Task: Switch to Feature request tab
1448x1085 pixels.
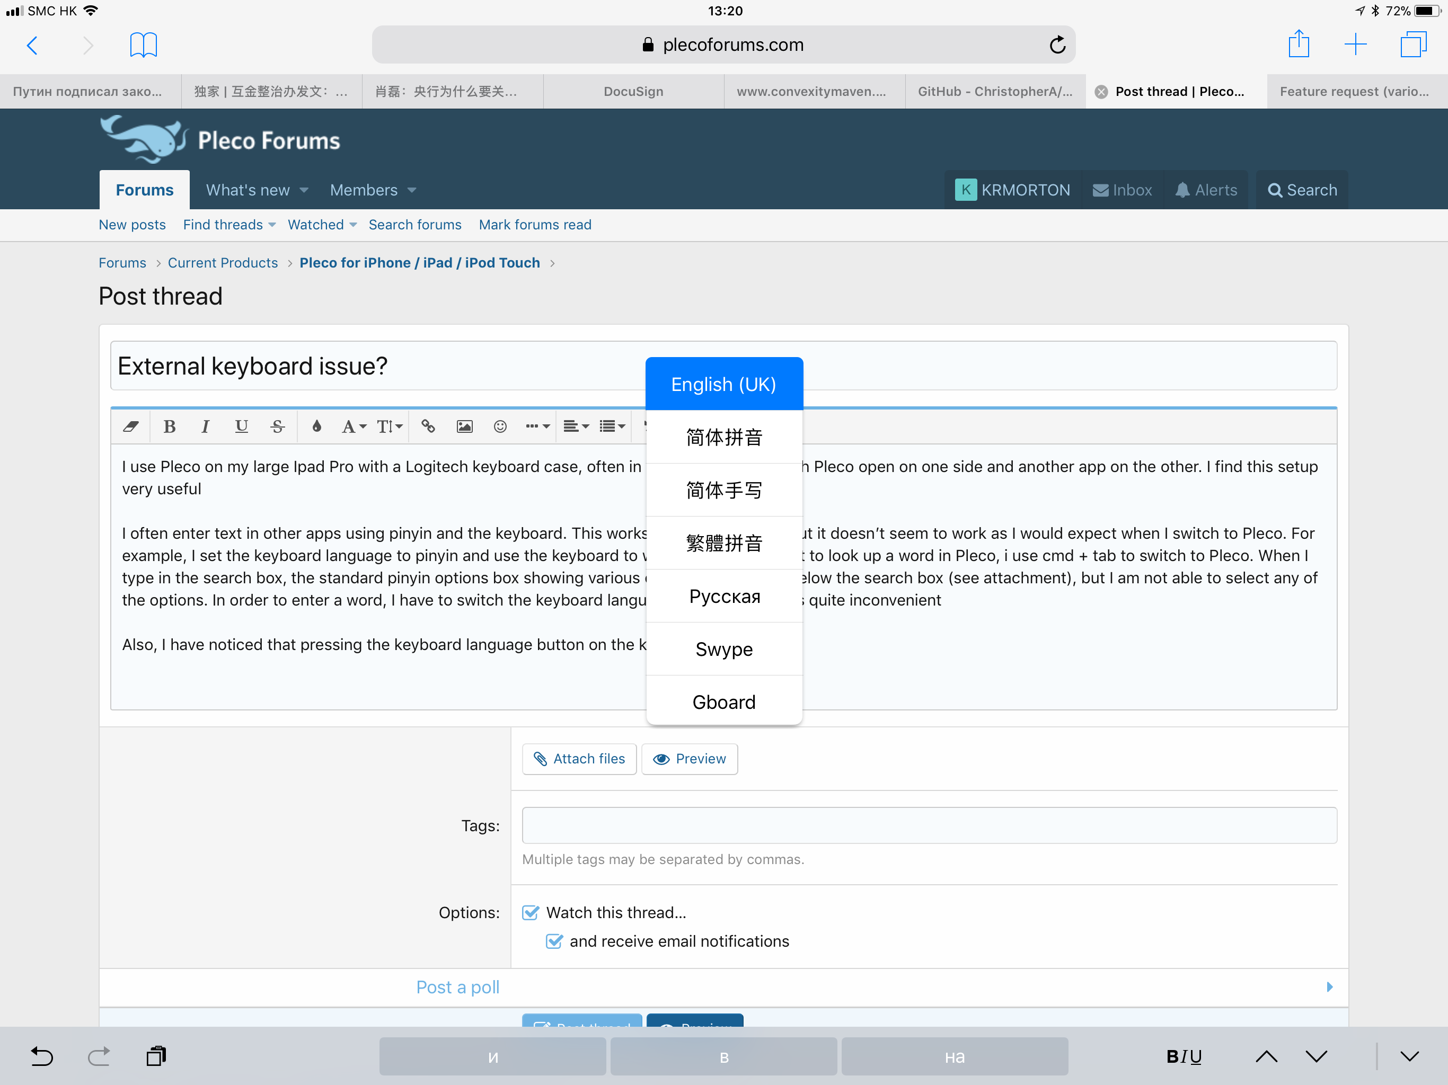Action: pyautogui.click(x=1357, y=92)
